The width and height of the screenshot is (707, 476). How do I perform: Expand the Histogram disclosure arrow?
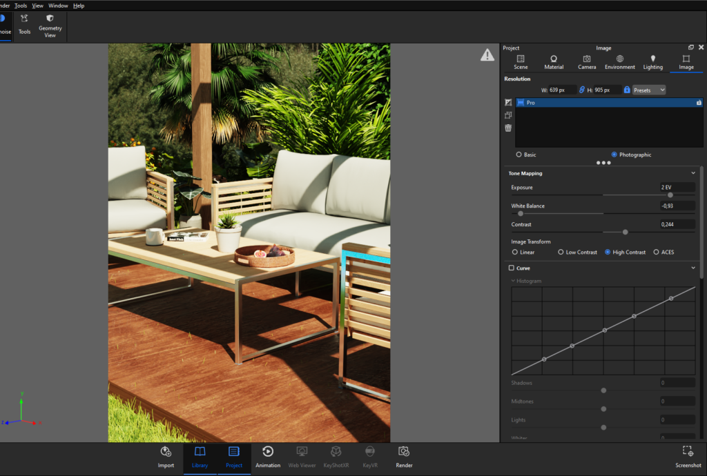point(513,281)
